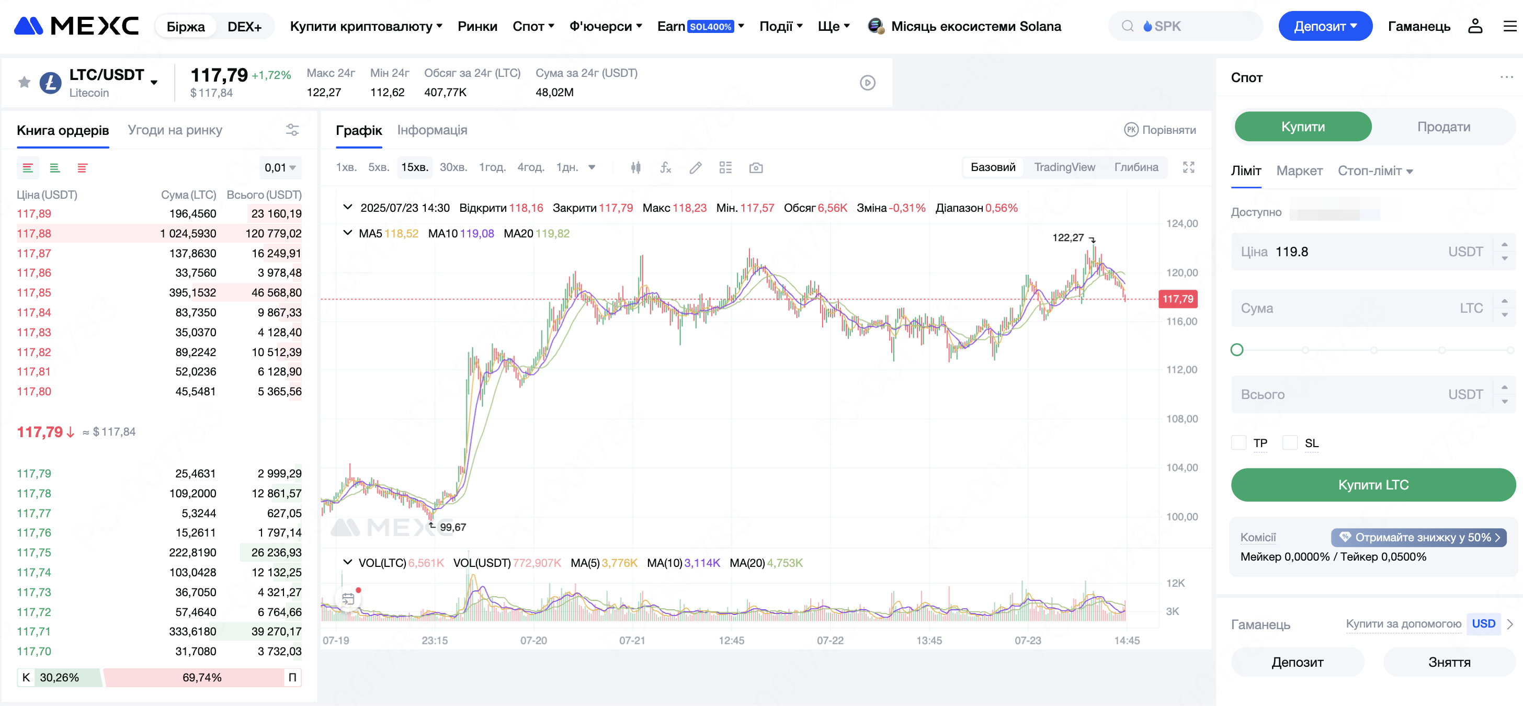Open chart layout grid icon
This screenshot has width=1523, height=706.
point(725,168)
